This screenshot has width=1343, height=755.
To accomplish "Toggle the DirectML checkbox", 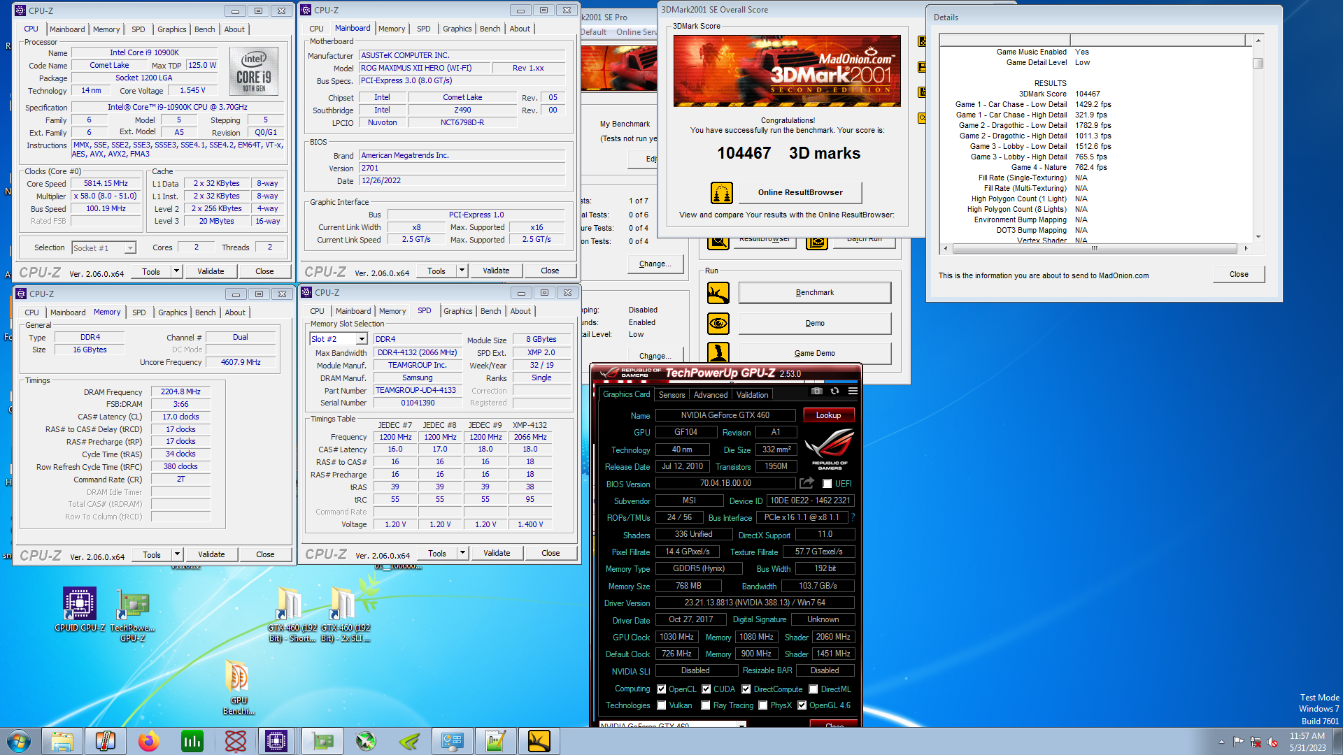I will (x=813, y=689).
